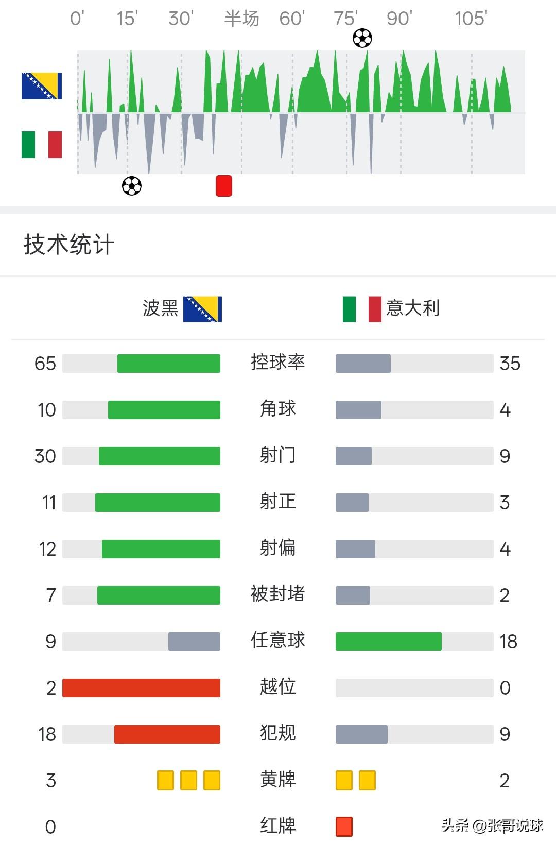This screenshot has height=845, width=556.
Task: Click the Italy flag next to 意大利 header
Action: point(362,309)
